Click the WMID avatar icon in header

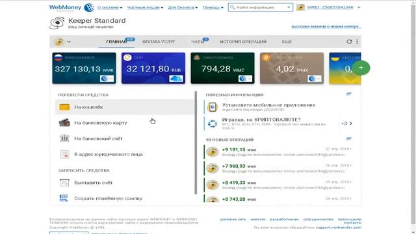pyautogui.click(x=300, y=7)
